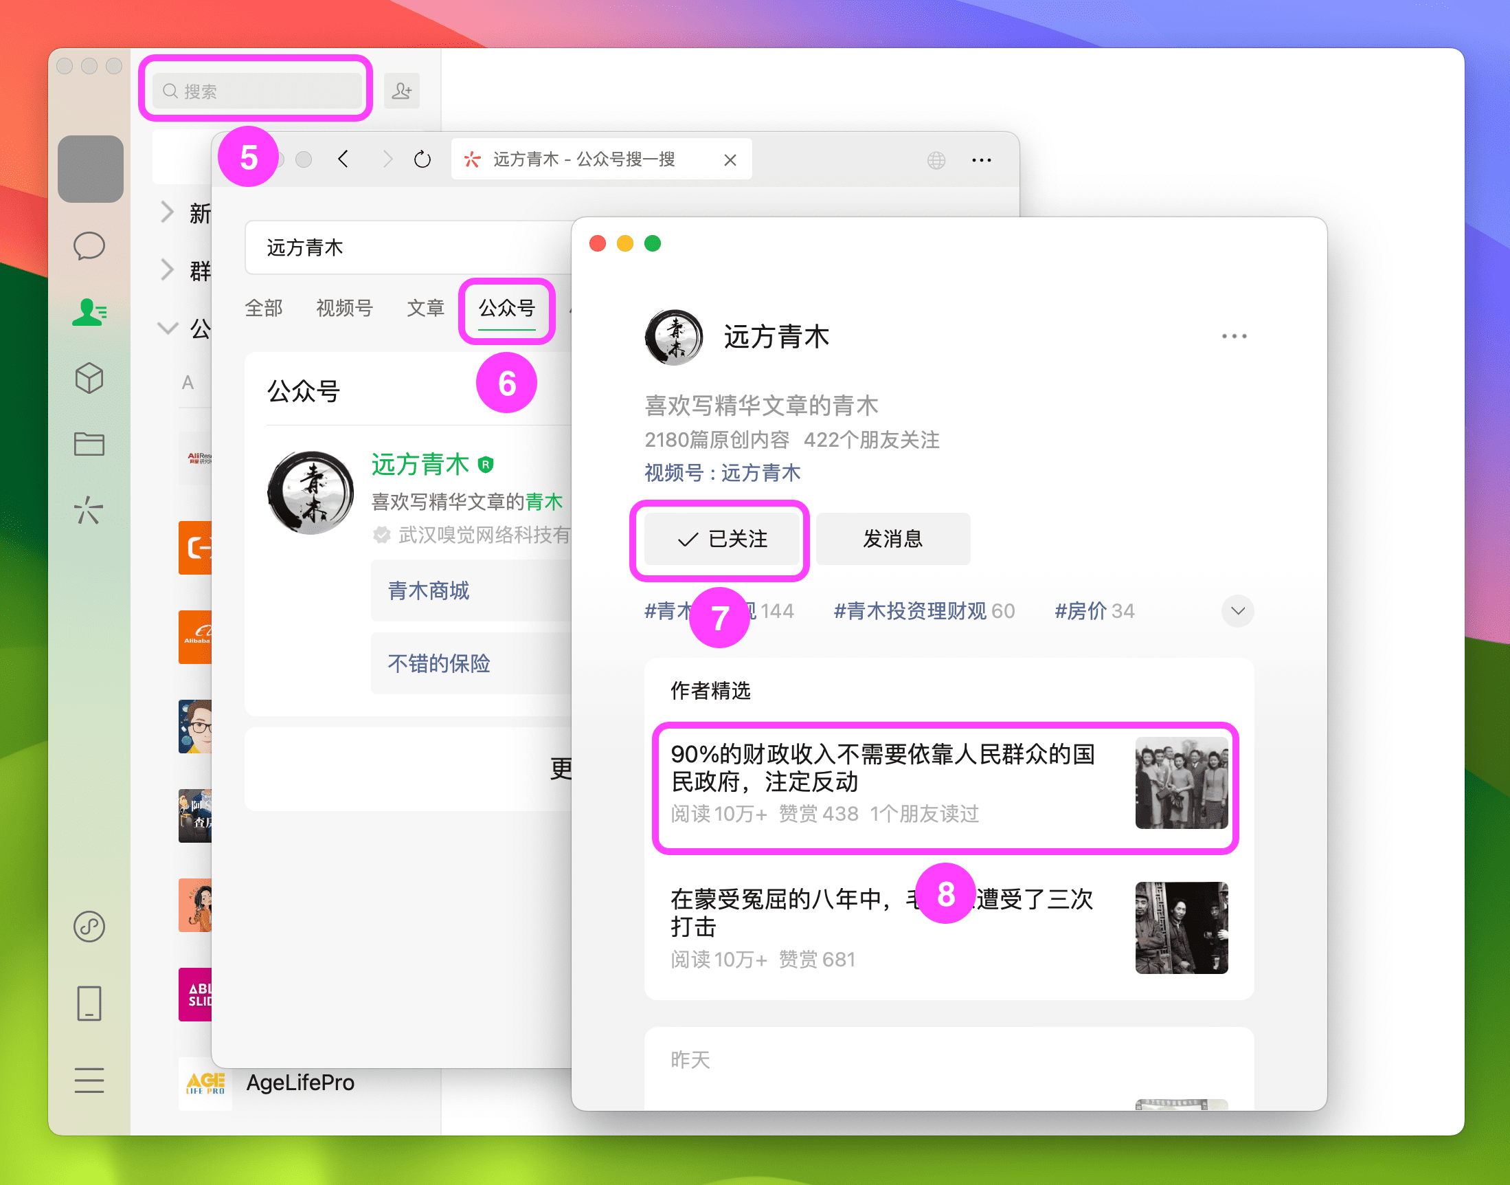
Task: Open the Mini Programs box icon
Action: [90, 378]
